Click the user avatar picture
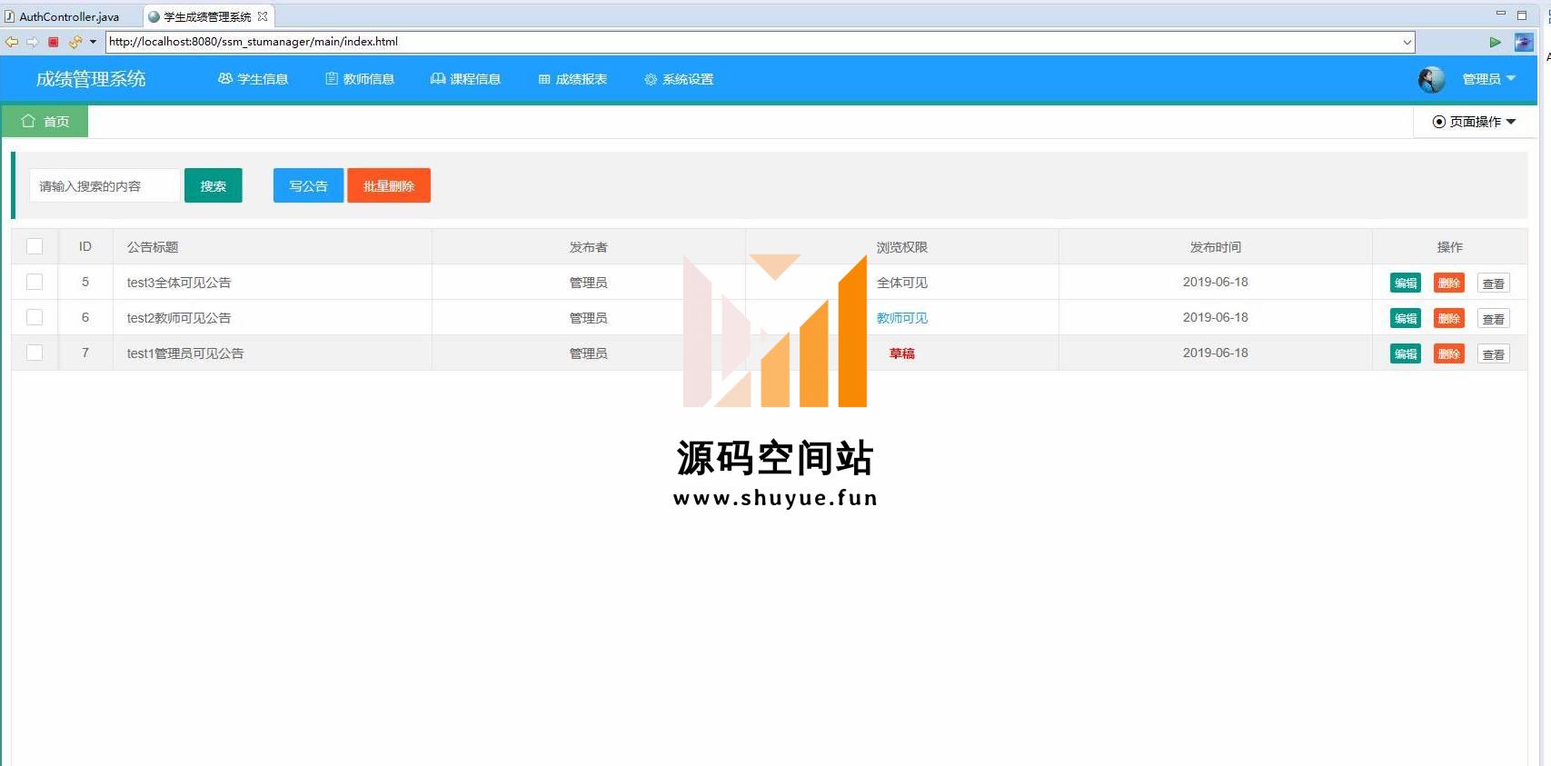This screenshot has width=1551, height=766. (x=1431, y=80)
